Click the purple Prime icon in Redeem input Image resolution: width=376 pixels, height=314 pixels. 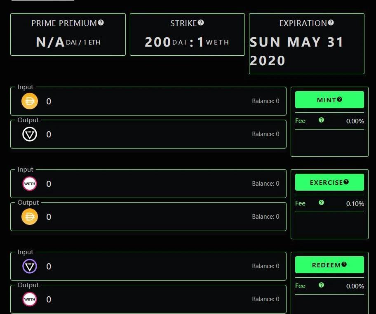click(x=30, y=266)
